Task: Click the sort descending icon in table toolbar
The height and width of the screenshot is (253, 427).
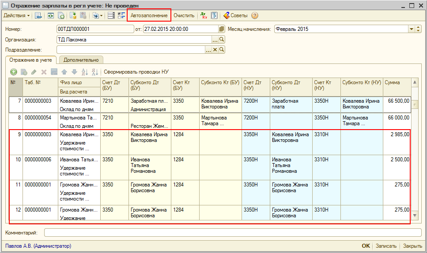Action: coord(94,72)
